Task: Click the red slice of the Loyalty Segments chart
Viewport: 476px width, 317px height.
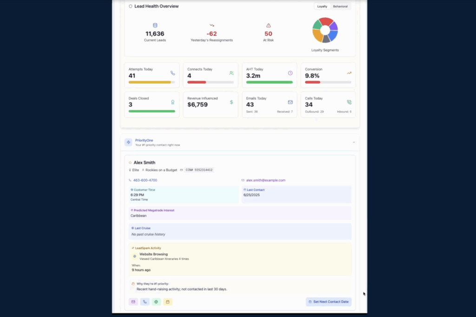Action: click(326, 21)
